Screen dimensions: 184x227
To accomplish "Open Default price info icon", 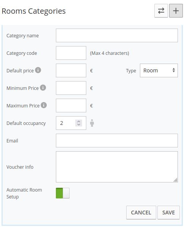I will pos(38,70).
